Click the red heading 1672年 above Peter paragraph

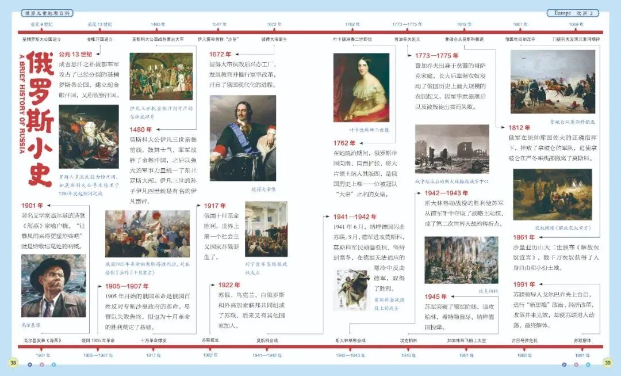click(220, 54)
